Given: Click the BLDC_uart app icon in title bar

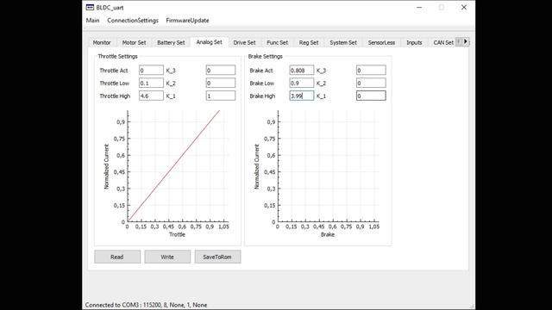Looking at the screenshot, I should 90,8.
